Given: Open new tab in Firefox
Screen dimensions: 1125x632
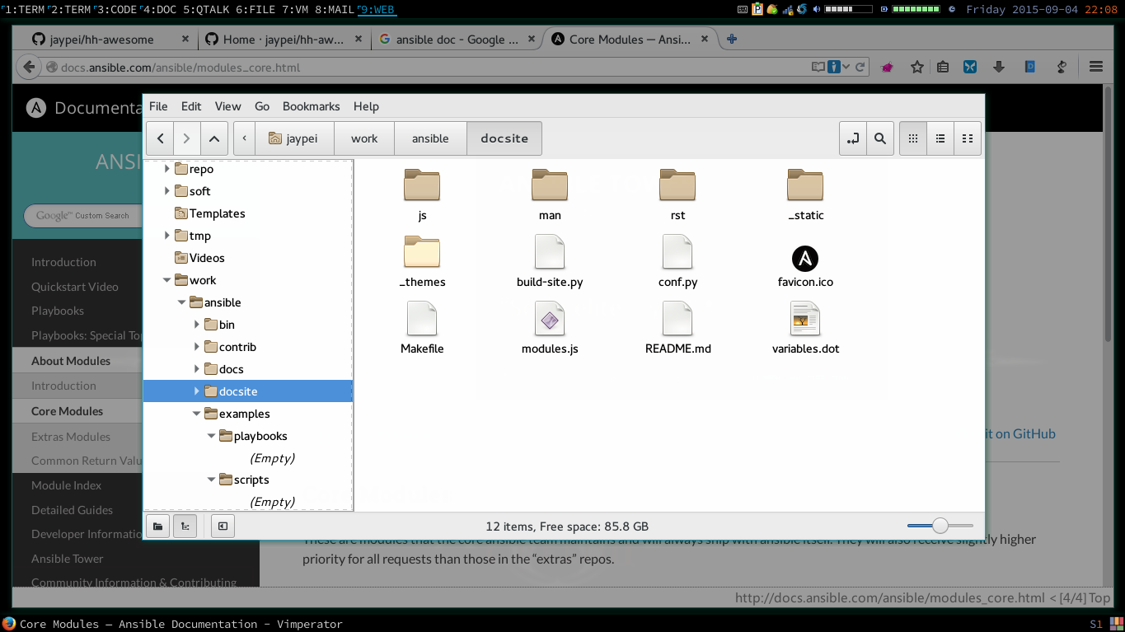Looking at the screenshot, I should 731,39.
